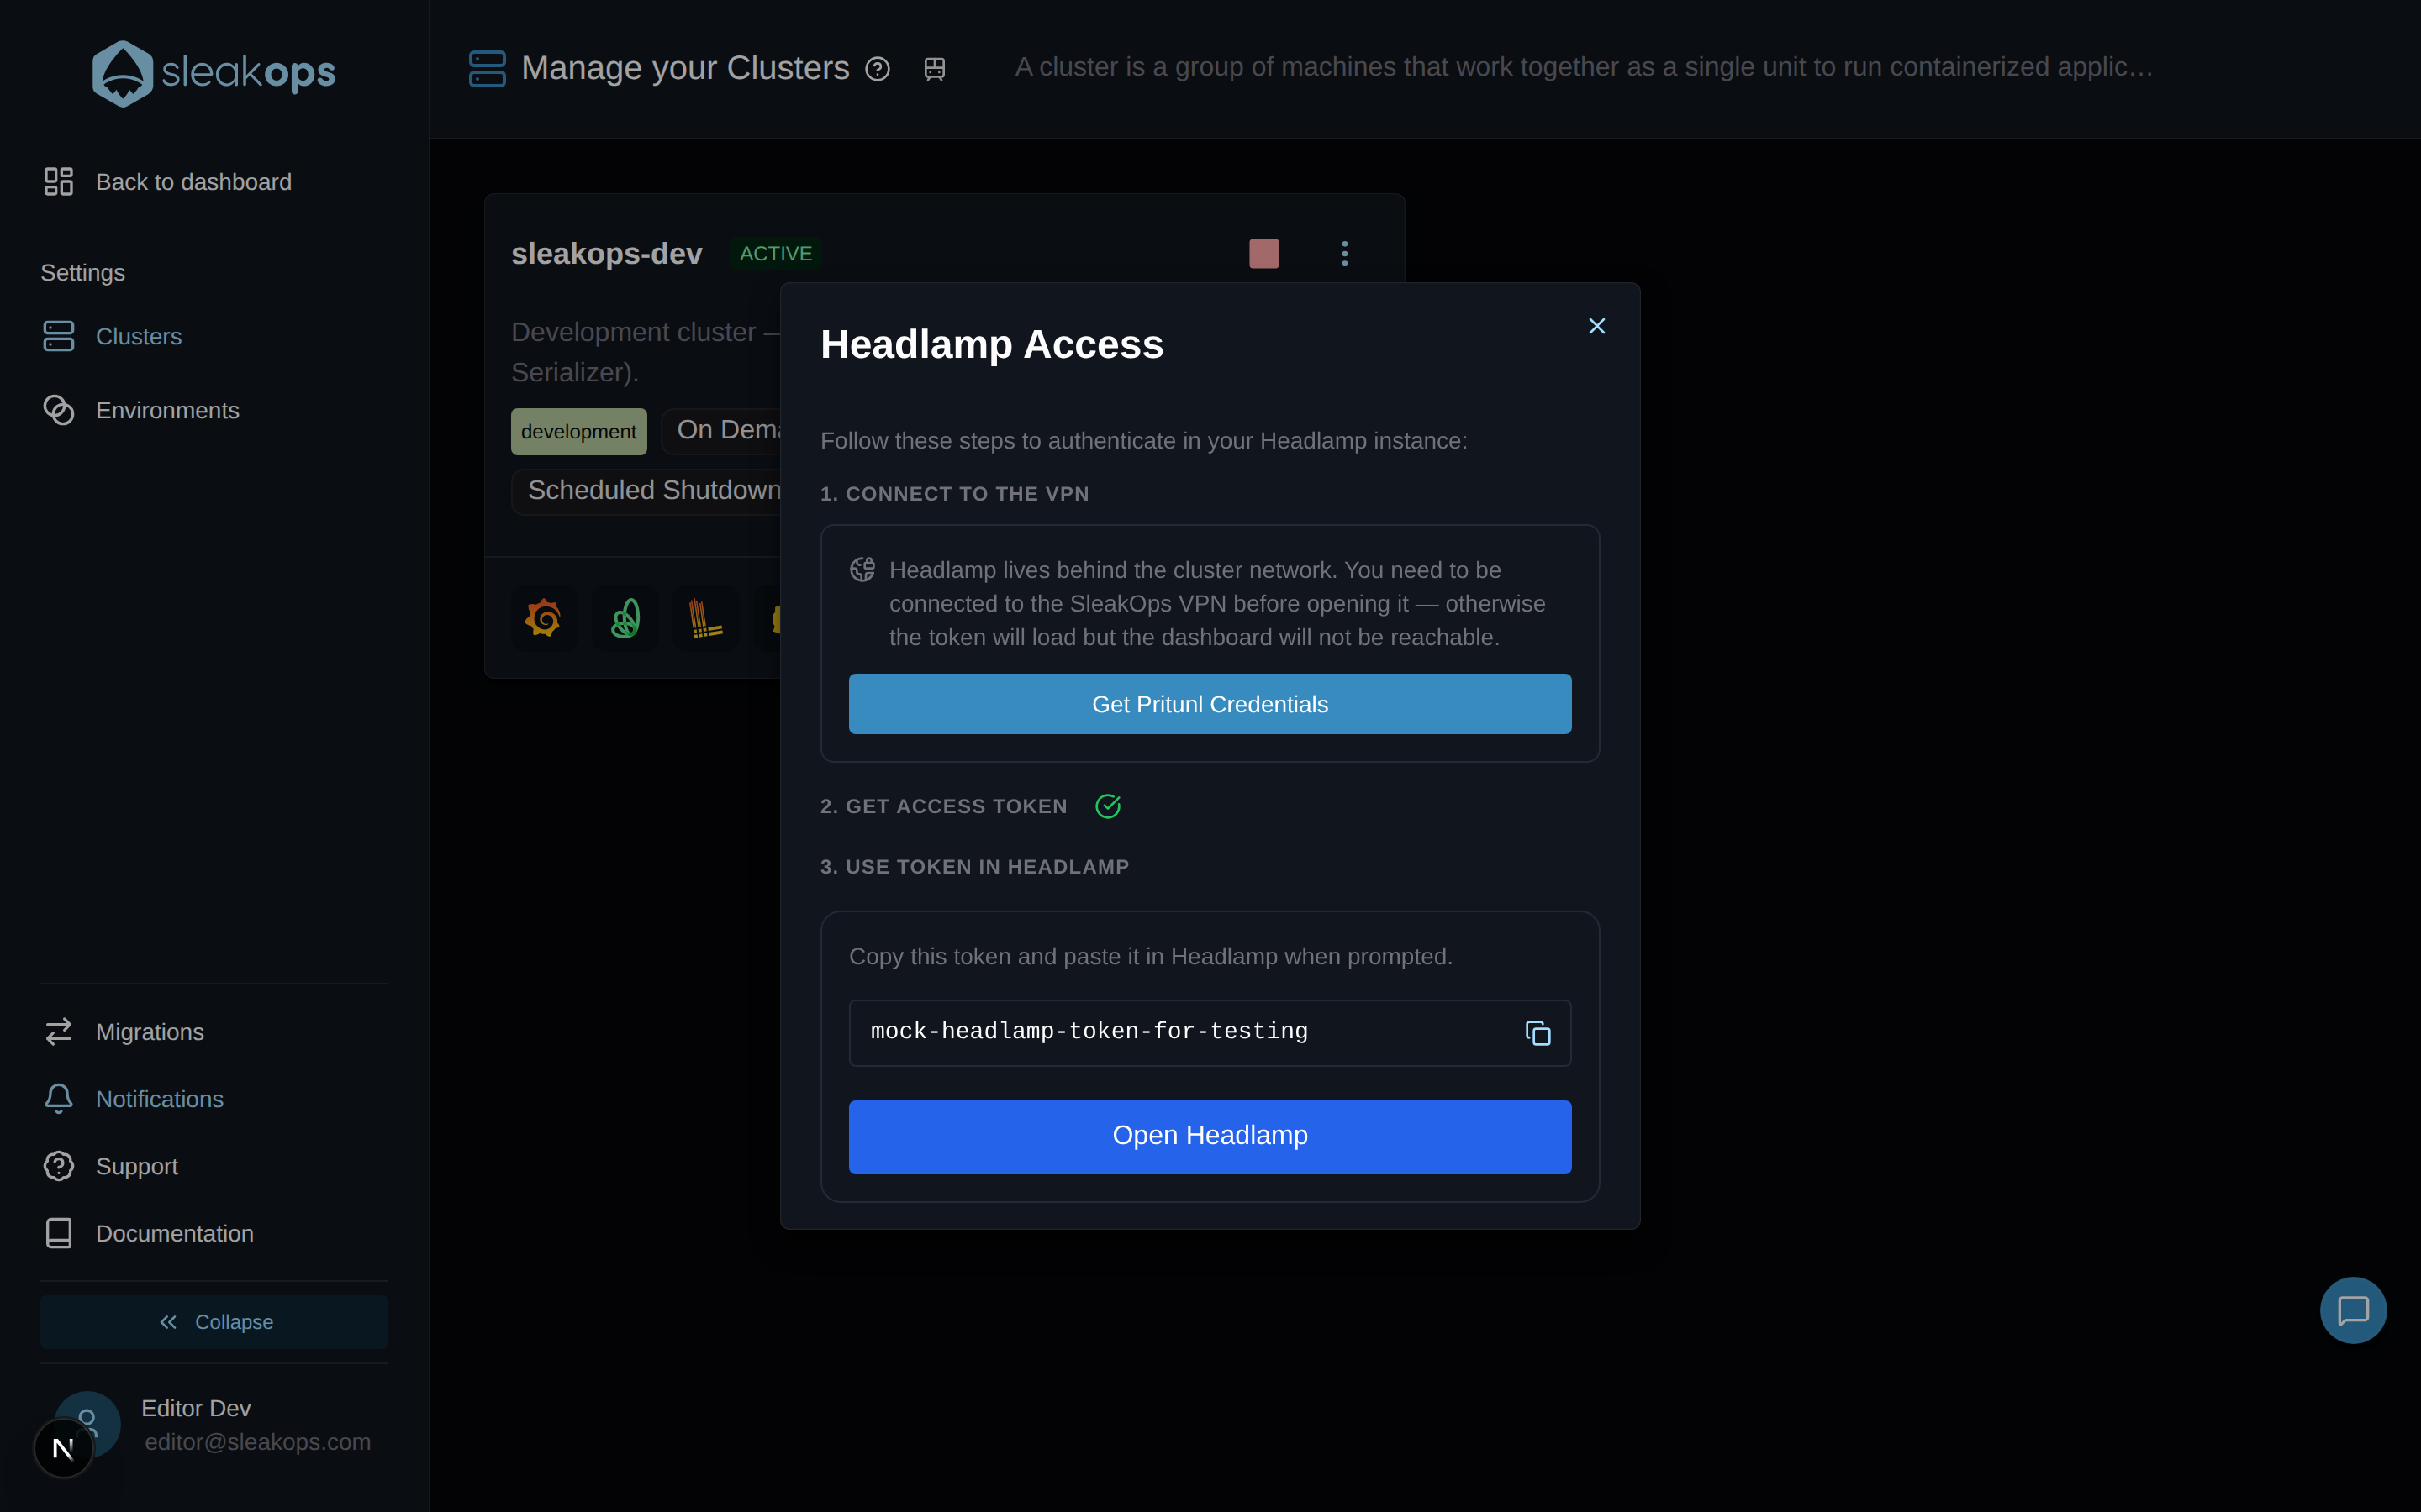Click the red stop button on sleakops-dev
This screenshot has width=2421, height=1512.
click(x=1263, y=253)
